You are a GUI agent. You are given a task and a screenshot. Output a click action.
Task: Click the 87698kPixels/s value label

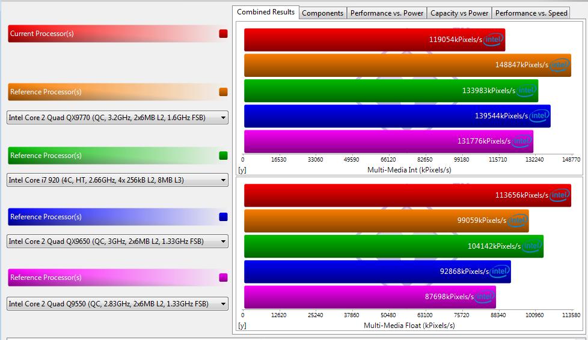449,297
